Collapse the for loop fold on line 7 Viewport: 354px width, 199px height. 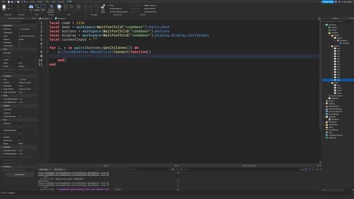(48, 48)
